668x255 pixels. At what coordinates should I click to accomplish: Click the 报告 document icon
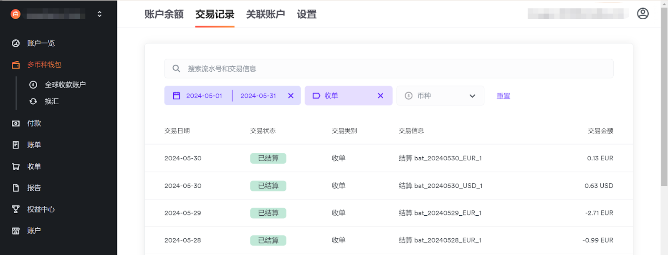[16, 188]
